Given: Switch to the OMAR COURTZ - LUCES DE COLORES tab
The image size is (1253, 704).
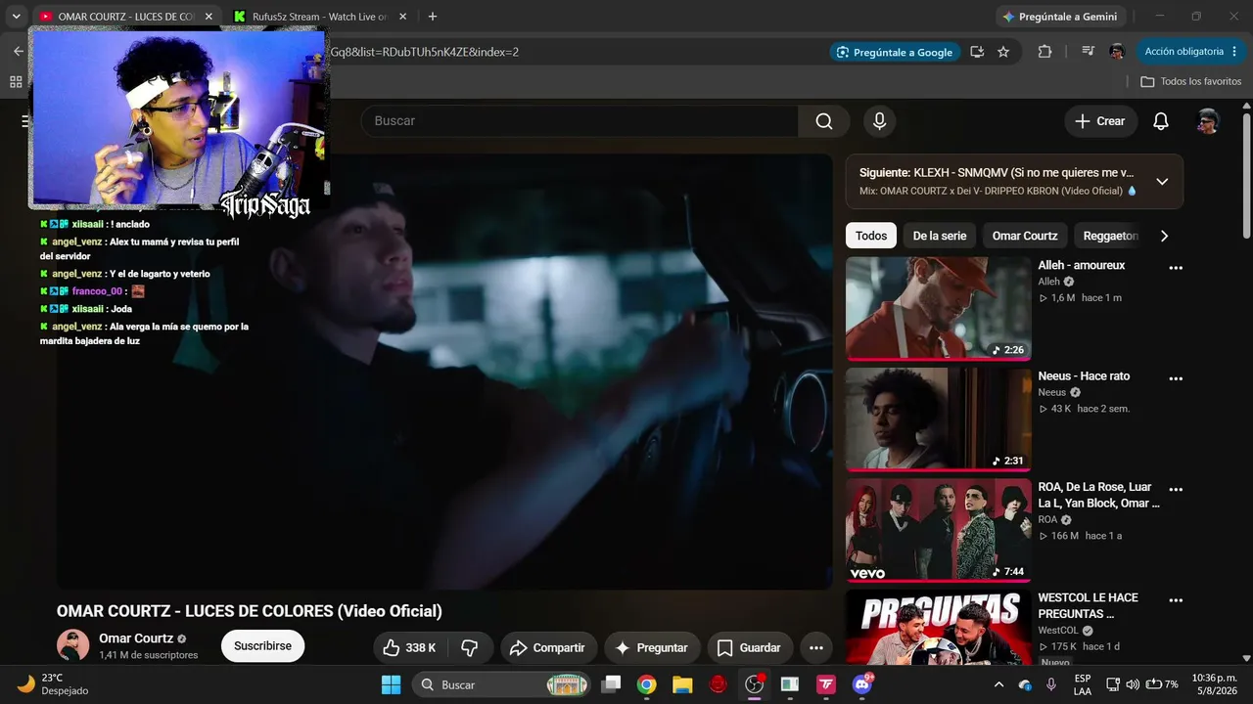Looking at the screenshot, I should point(126,17).
